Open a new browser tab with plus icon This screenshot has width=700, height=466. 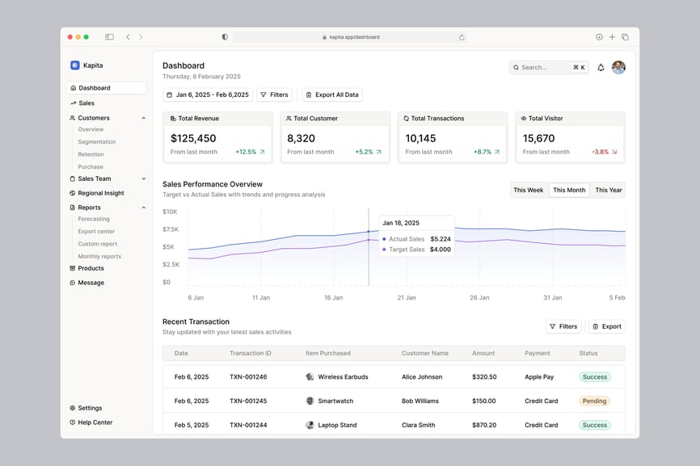[x=612, y=37]
